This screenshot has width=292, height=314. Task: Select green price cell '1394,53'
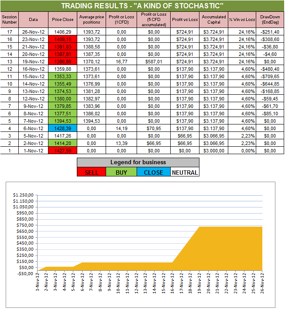point(63,121)
